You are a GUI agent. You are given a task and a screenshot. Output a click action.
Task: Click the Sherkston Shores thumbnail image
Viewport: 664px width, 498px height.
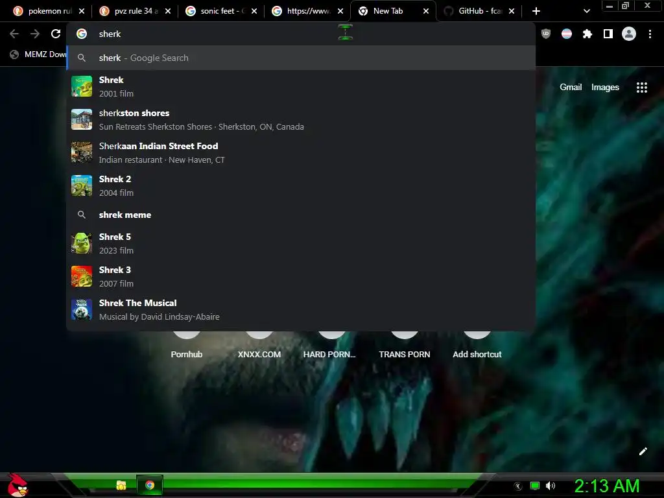pos(82,119)
